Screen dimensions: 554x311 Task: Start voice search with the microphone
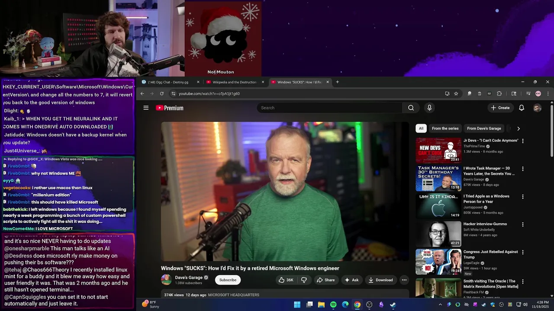(429, 108)
